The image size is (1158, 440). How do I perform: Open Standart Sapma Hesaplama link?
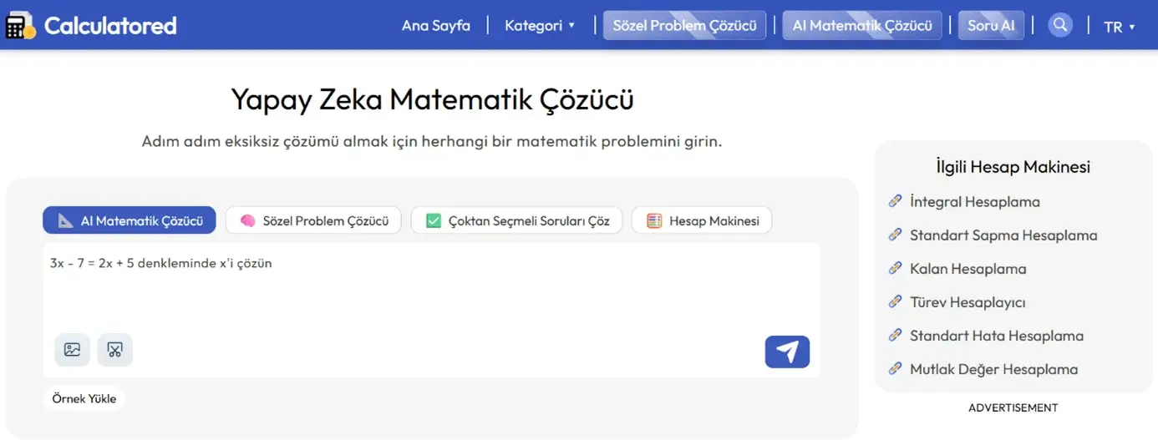[1003, 235]
